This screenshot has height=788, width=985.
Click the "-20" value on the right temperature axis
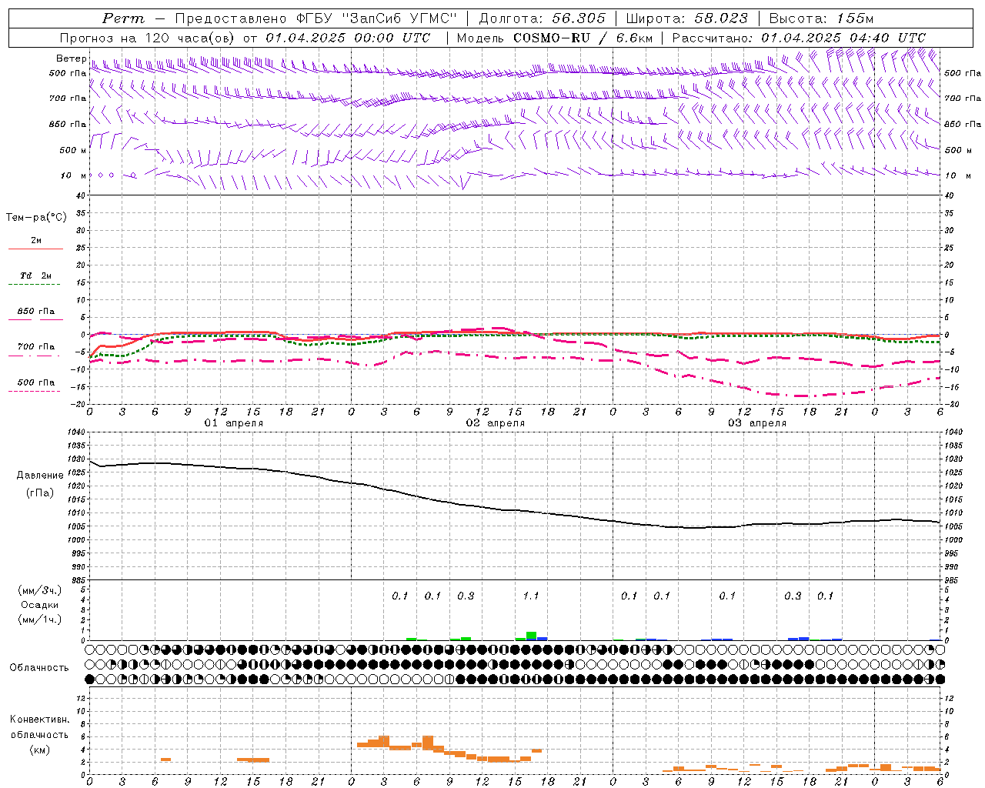[952, 404]
